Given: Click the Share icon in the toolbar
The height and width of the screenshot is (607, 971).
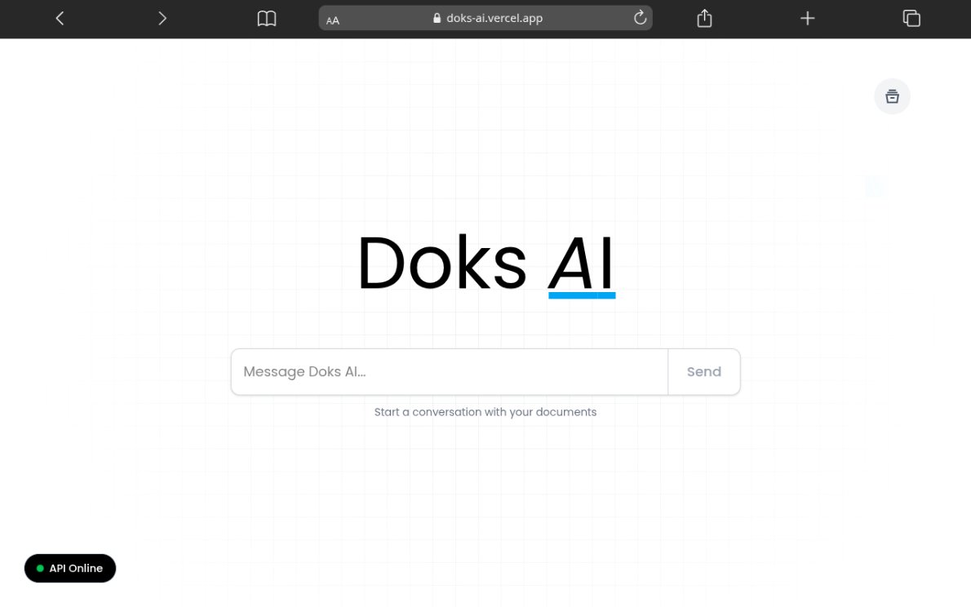Looking at the screenshot, I should coord(703,17).
